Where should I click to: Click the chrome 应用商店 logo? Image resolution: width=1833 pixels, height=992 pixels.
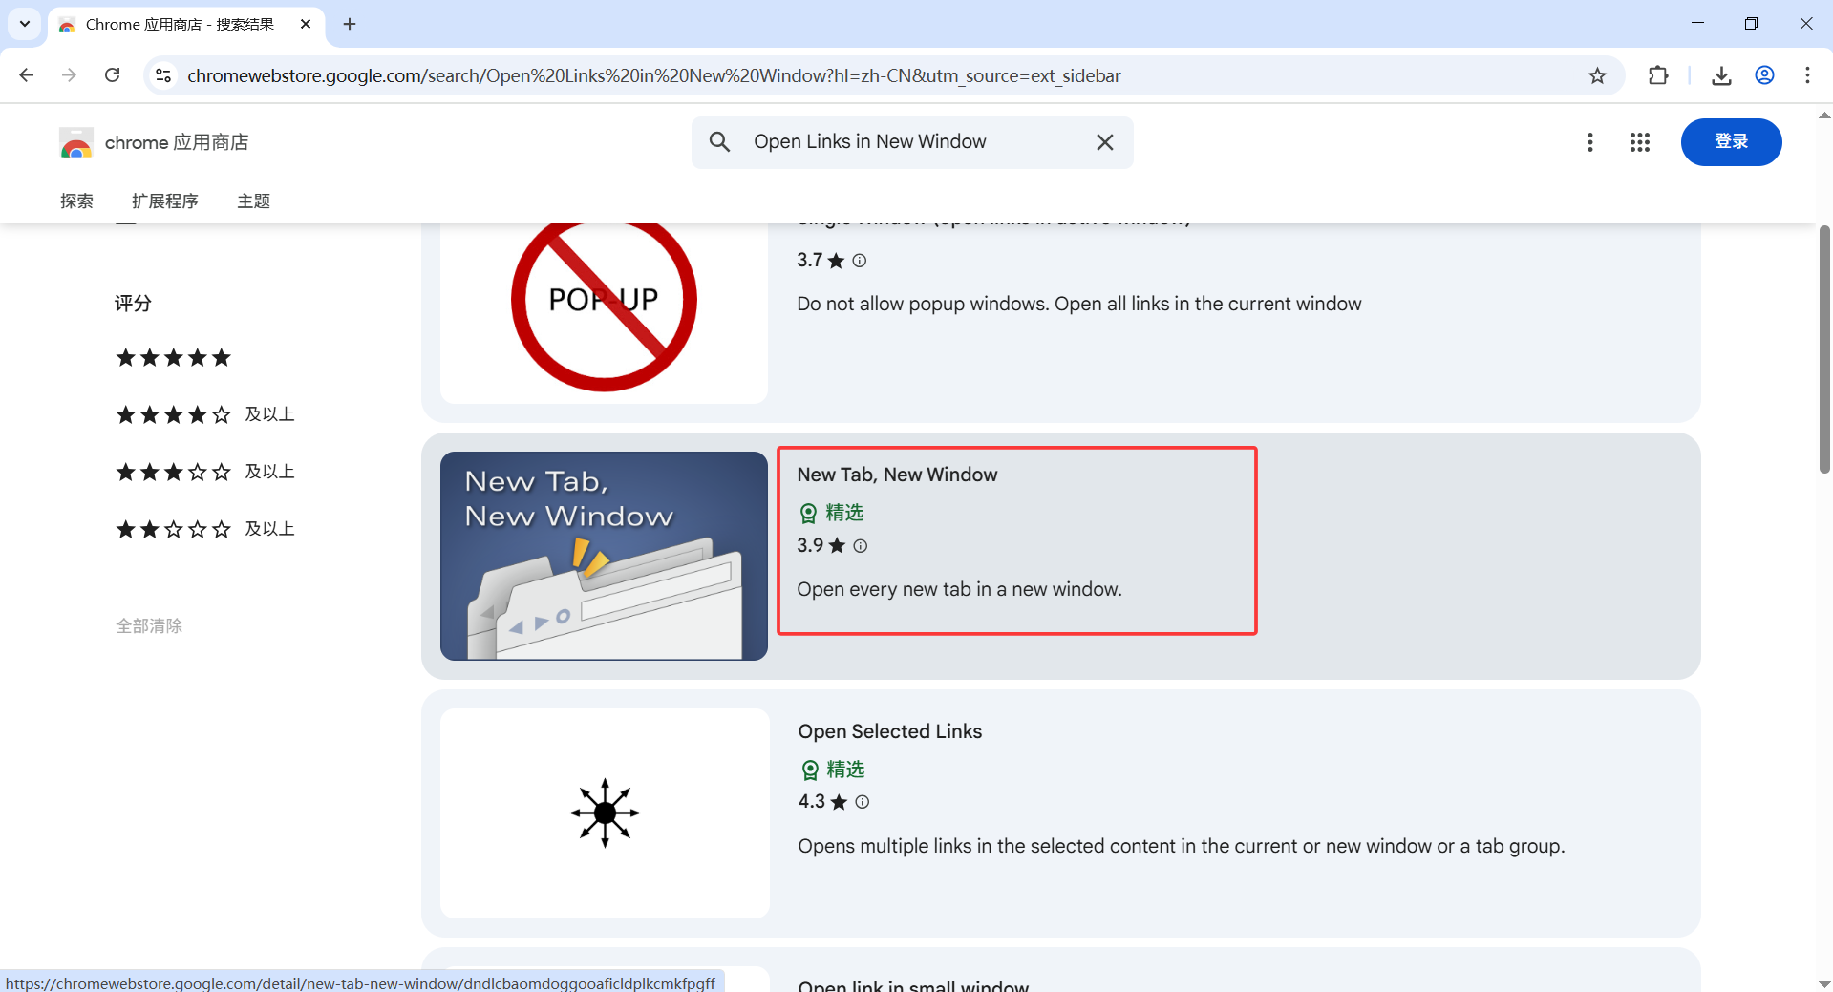(154, 142)
